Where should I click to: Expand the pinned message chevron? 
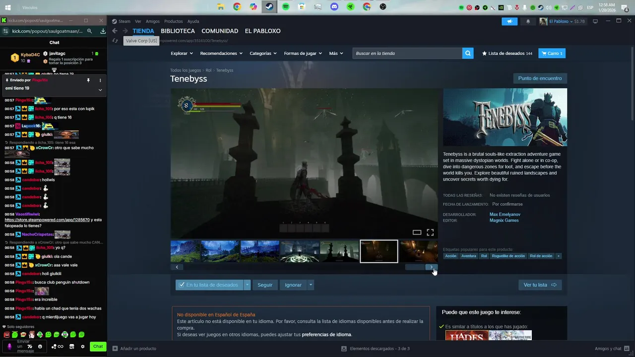(100, 90)
